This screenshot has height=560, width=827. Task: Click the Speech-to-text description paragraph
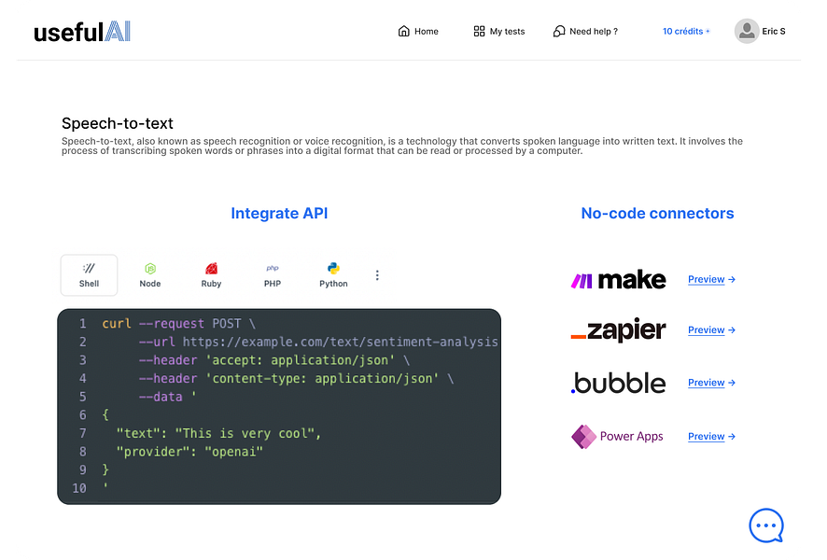click(402, 146)
